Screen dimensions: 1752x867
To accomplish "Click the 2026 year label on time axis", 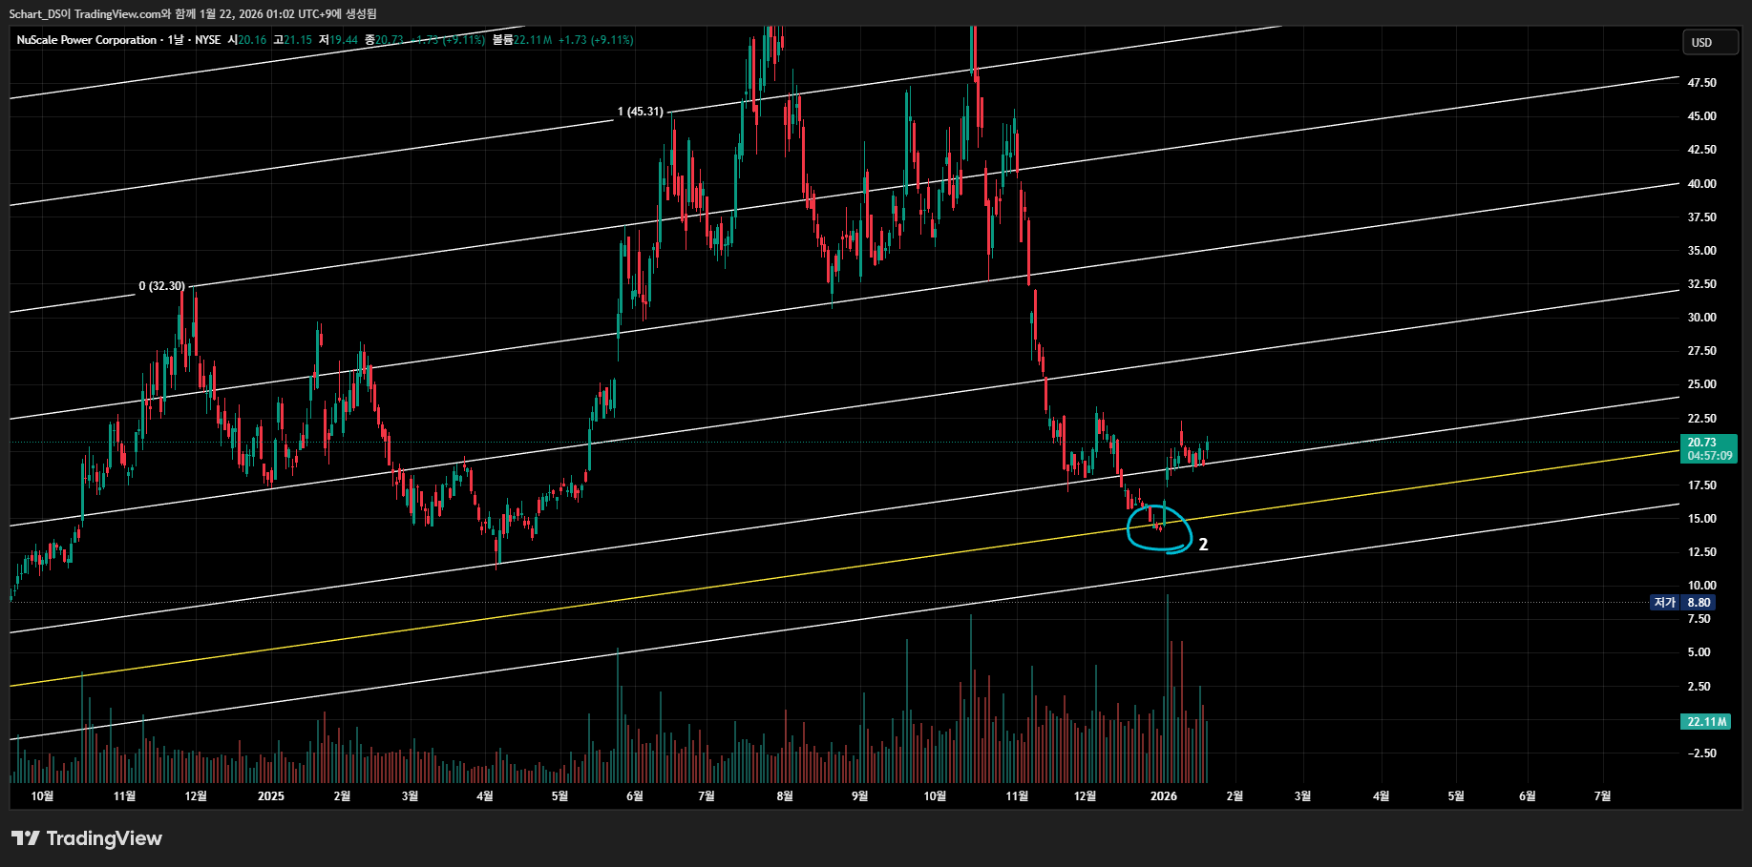I will 1164,796.
